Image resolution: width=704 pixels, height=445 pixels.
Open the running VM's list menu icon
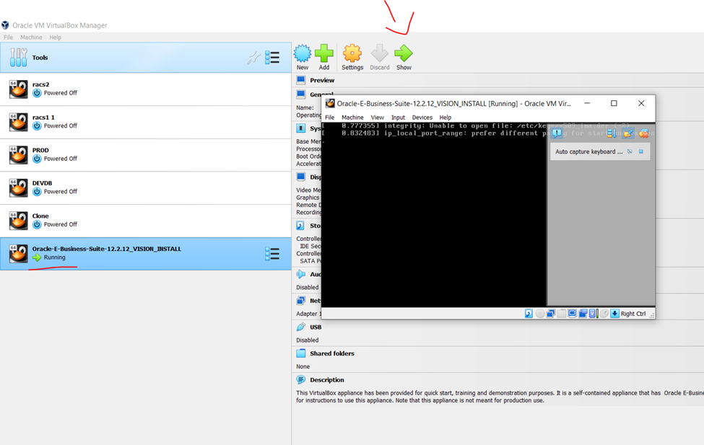point(272,254)
